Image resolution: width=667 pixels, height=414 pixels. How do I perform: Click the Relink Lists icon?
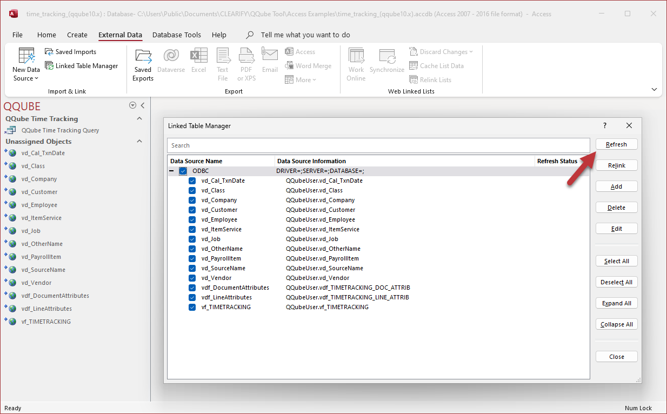413,80
